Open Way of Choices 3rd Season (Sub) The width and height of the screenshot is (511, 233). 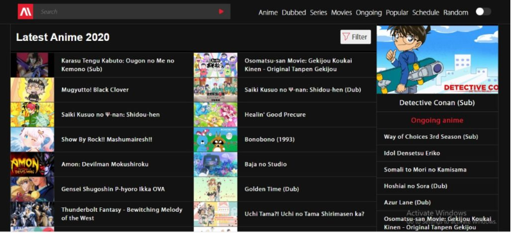point(431,137)
